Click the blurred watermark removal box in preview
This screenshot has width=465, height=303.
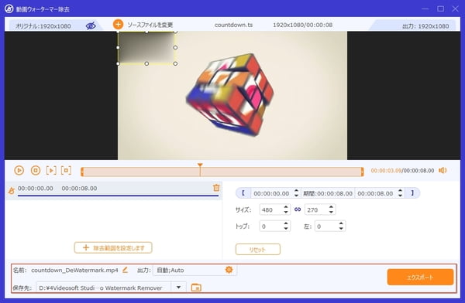[x=146, y=47]
